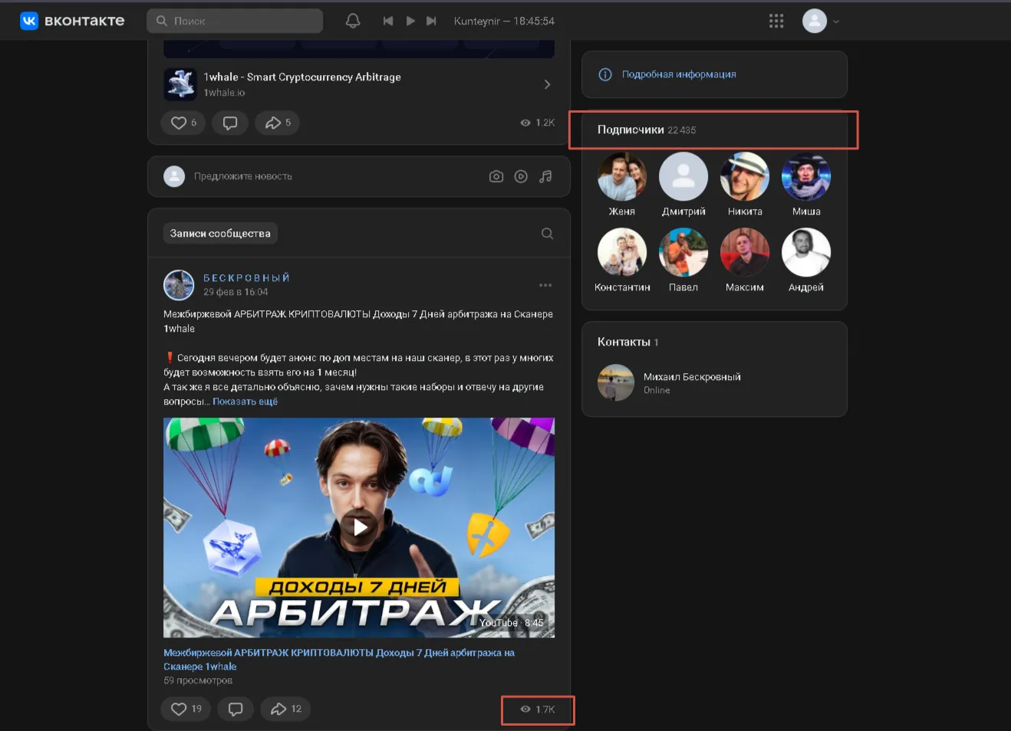
Task: Open Подробная информация link
Action: (679, 74)
